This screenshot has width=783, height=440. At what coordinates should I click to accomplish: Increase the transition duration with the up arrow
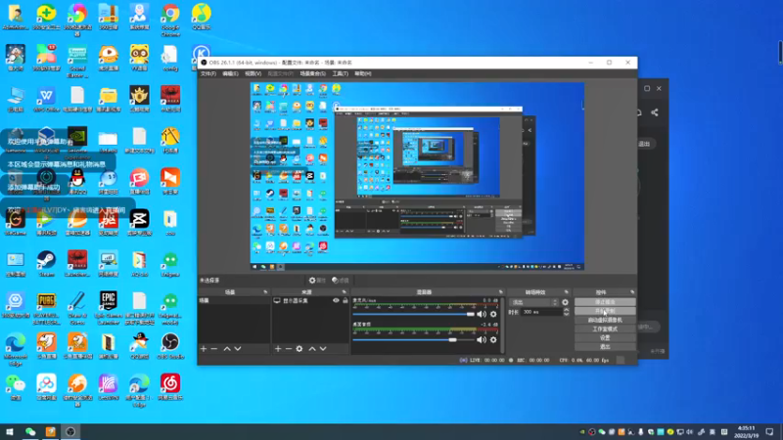tap(566, 310)
